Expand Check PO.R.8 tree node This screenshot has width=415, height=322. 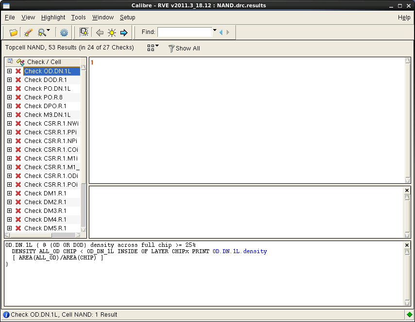[x=10, y=97]
